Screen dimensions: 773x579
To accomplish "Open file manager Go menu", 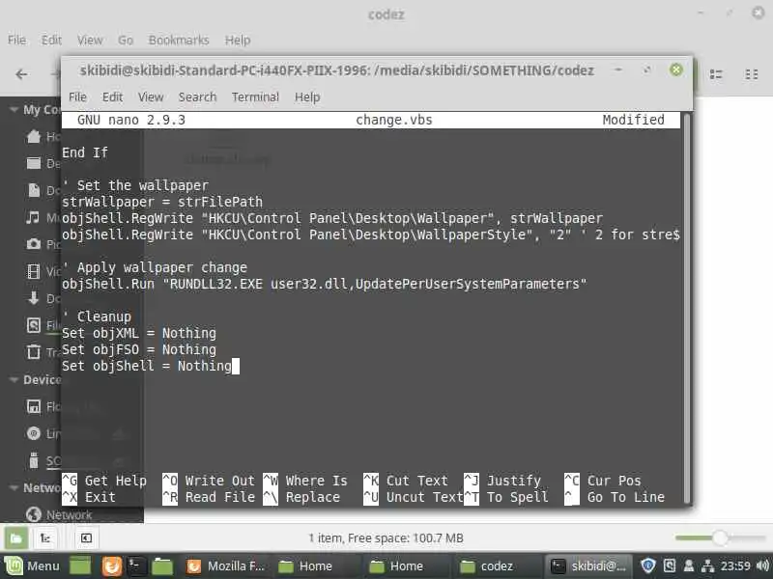I will 126,40.
